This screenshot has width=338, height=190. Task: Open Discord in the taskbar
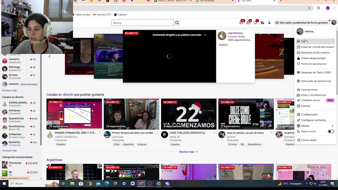click(x=167, y=184)
